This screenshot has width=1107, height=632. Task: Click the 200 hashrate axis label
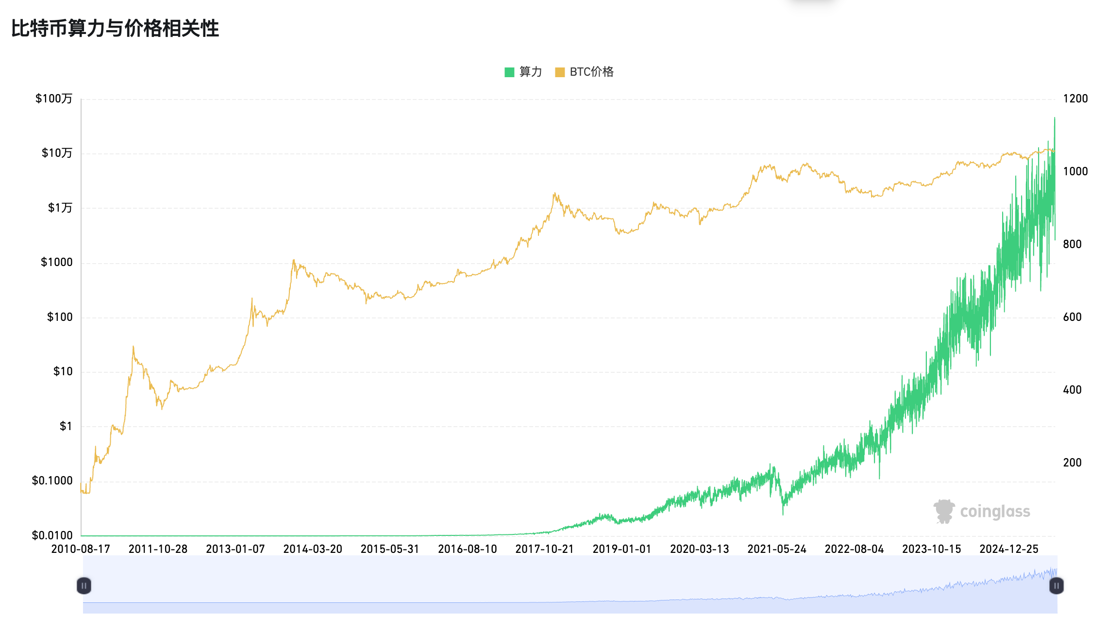click(1072, 463)
